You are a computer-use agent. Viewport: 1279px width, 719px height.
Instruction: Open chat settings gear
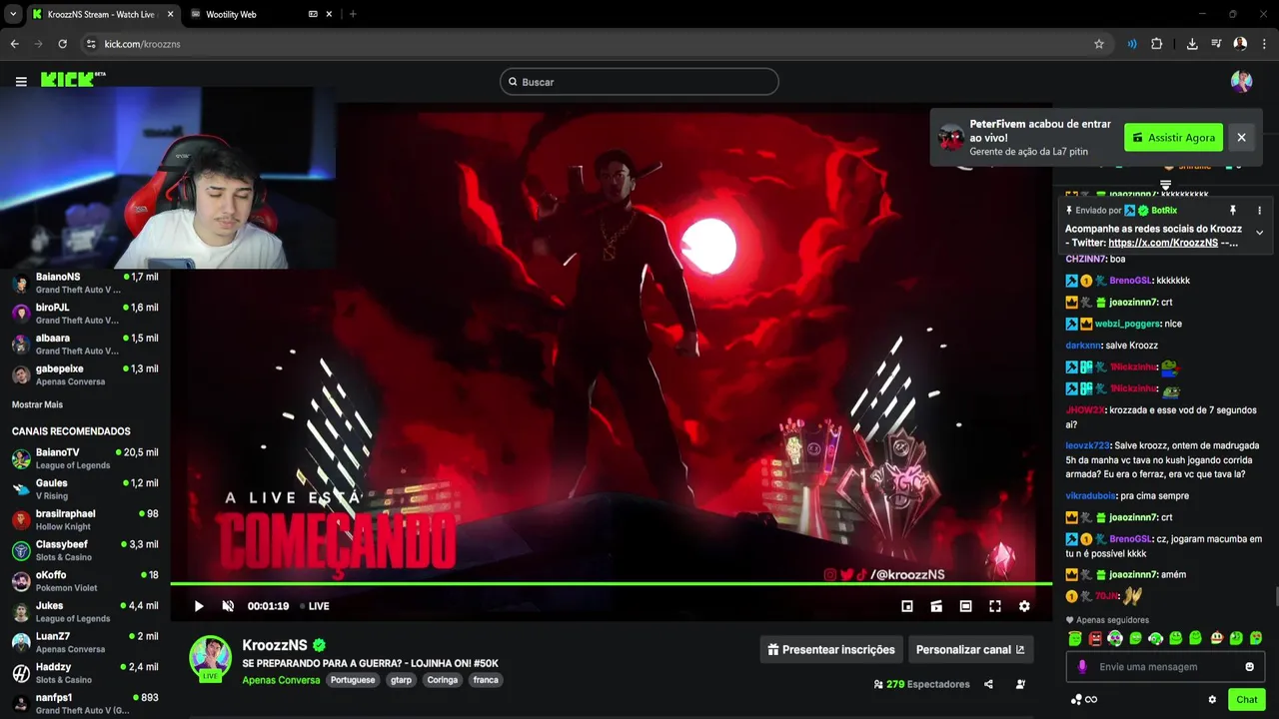click(1212, 699)
